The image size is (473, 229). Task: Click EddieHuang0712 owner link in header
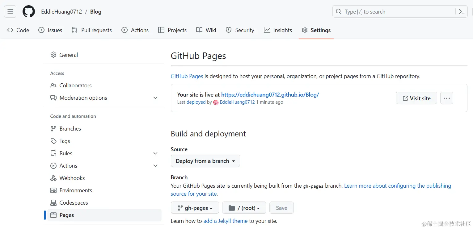tap(61, 12)
